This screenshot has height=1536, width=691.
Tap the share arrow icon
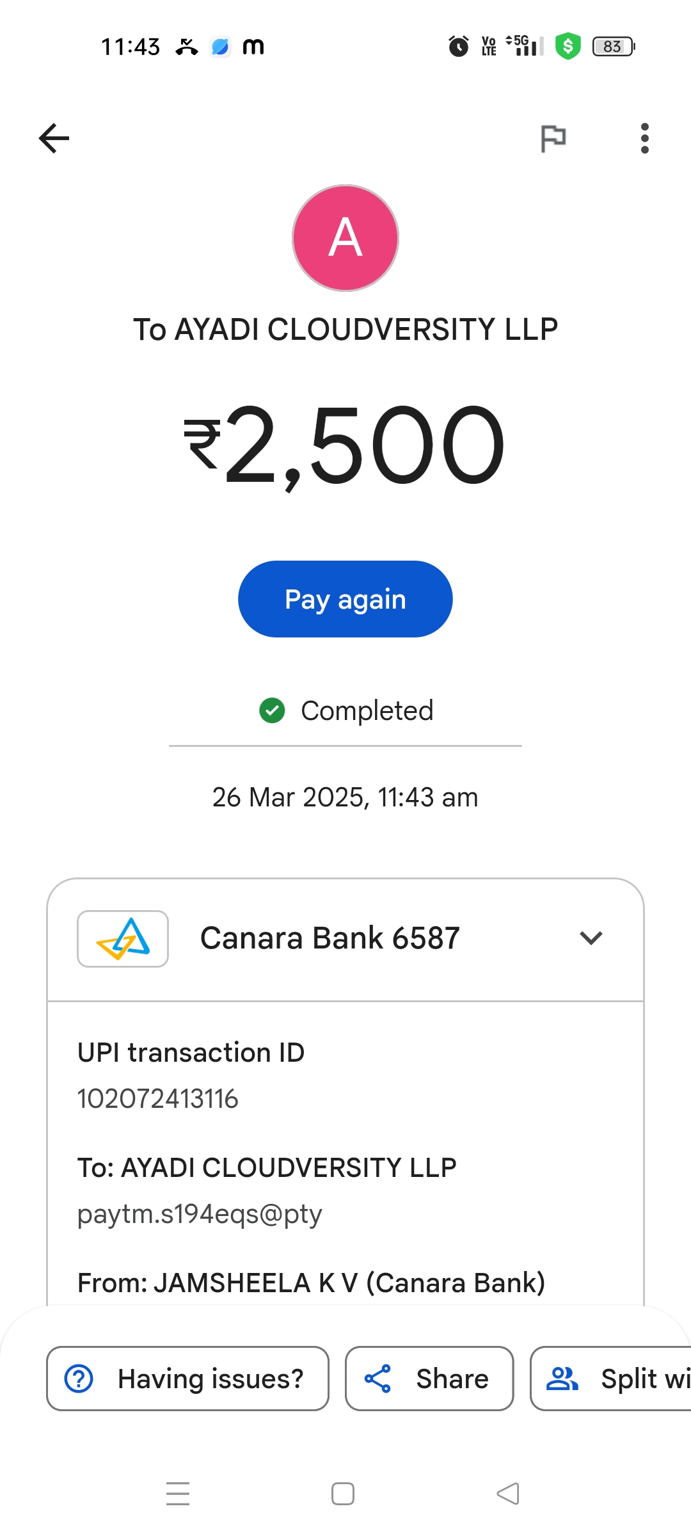377,1379
